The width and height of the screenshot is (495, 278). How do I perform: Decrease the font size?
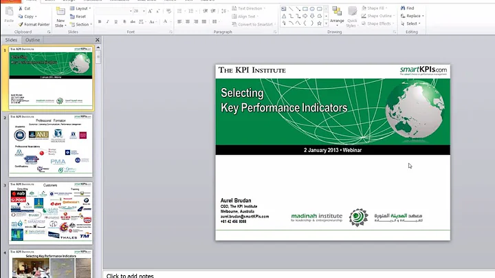click(158, 11)
